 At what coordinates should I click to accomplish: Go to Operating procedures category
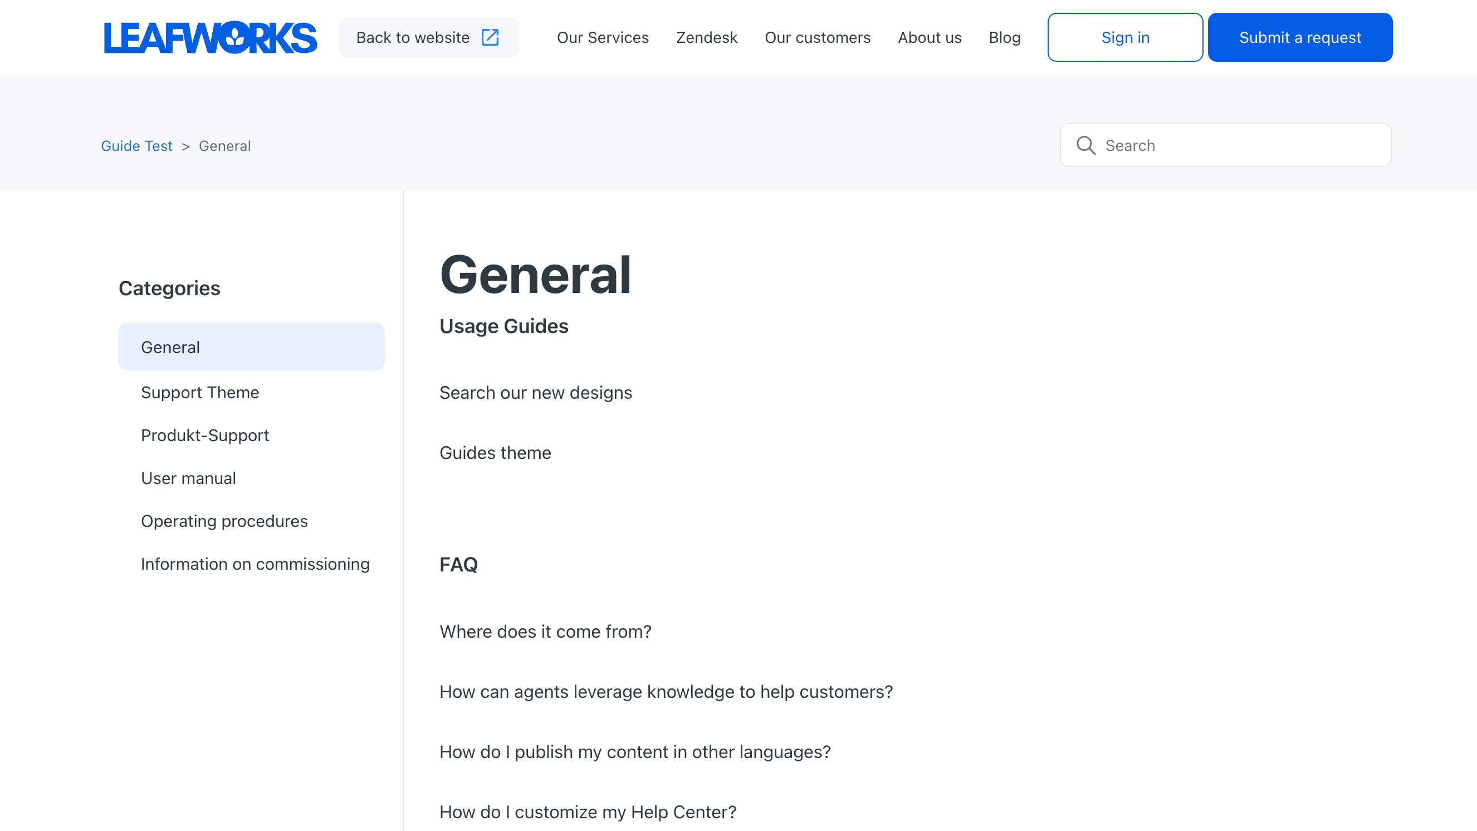pos(224,521)
